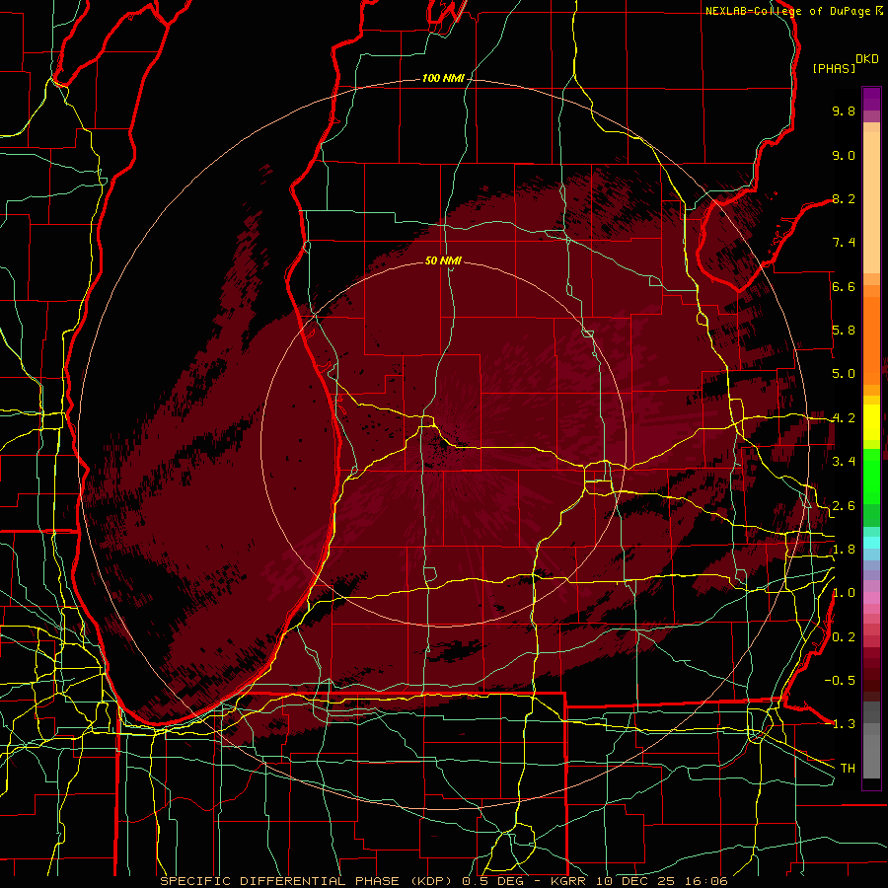888x888 pixels.
Task: Click the cyan segment of color scale
Action: coord(871,542)
